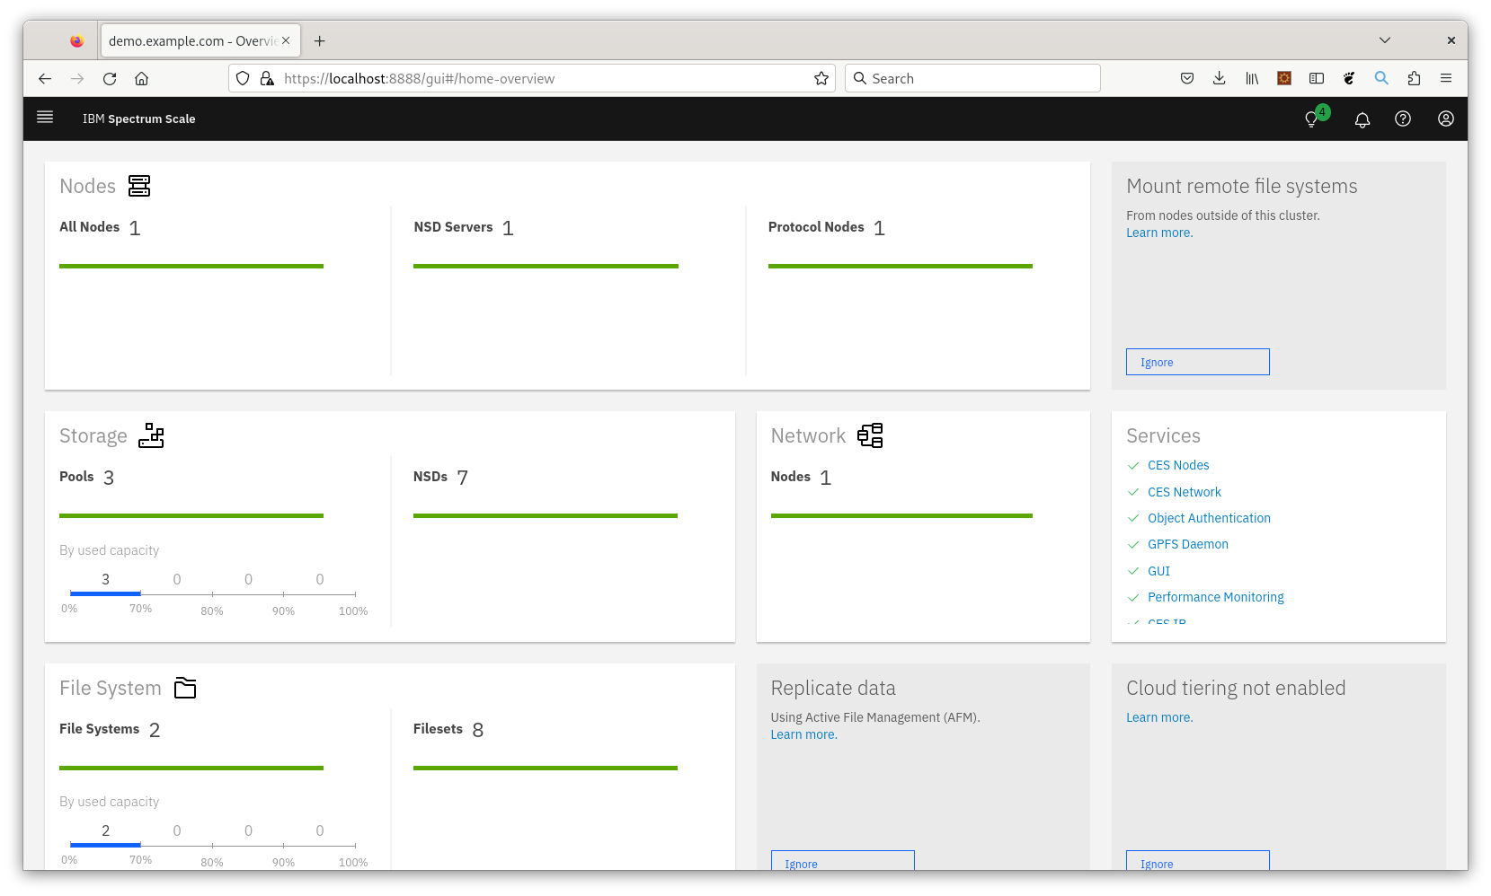Go to Firefox home page
Viewport: 1491px width, 896px height.
click(142, 79)
